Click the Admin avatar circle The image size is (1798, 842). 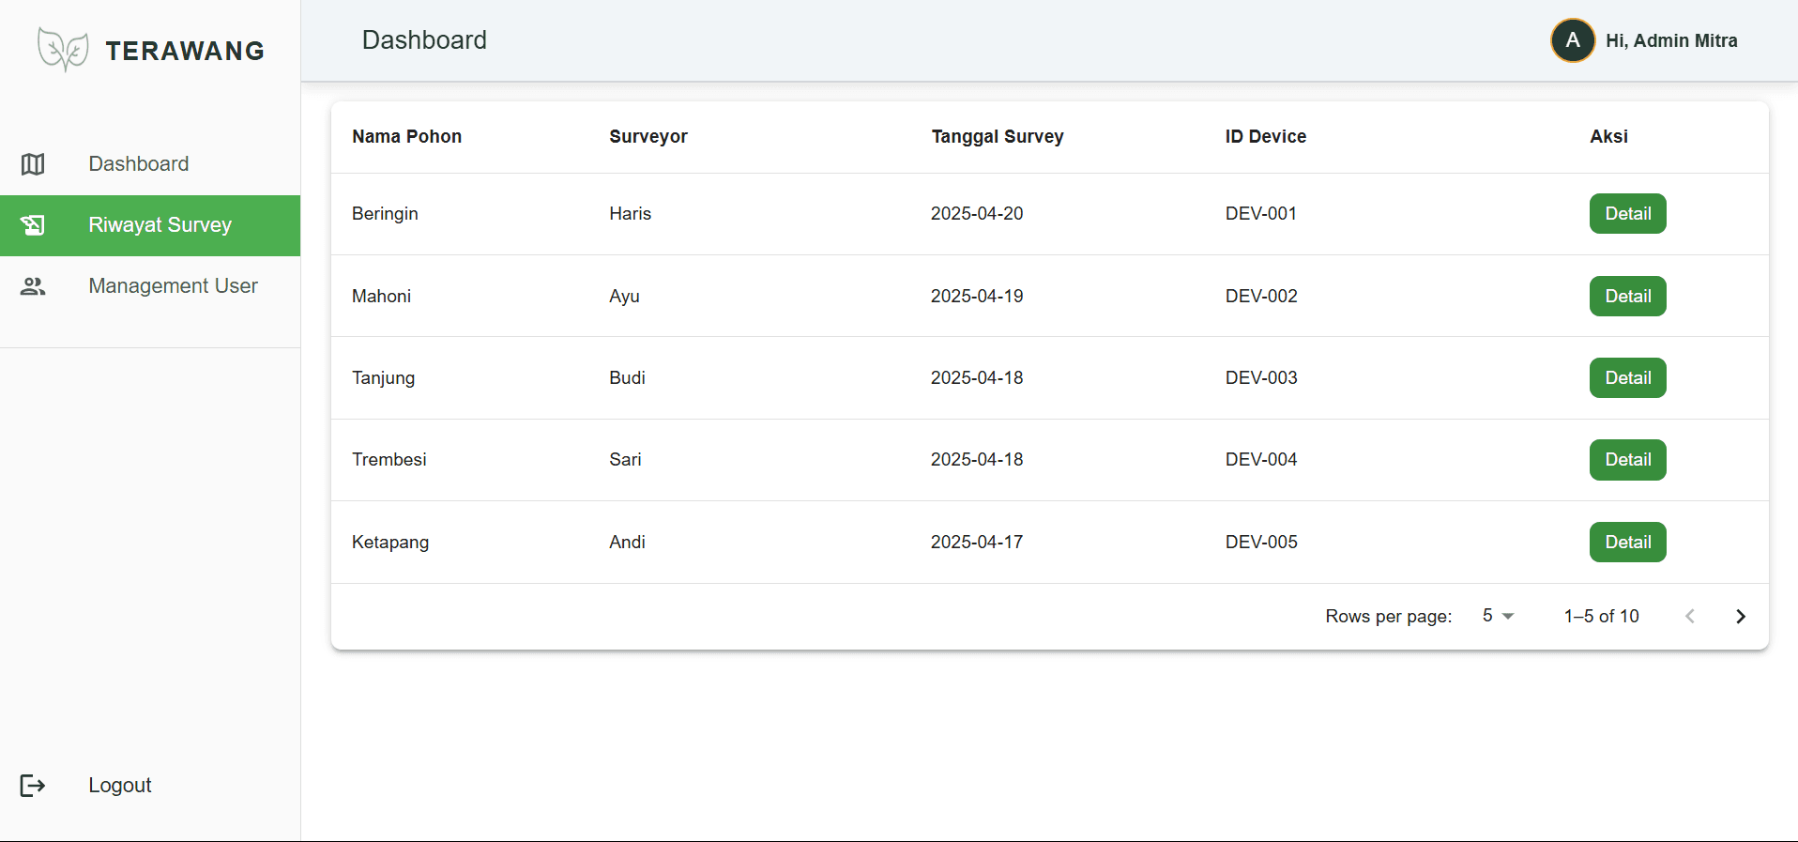point(1573,41)
